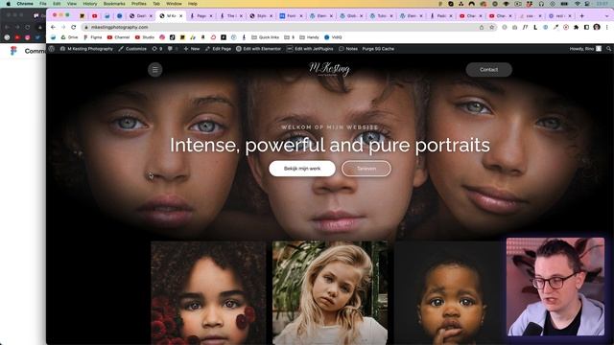614x345 pixels.
Task: Open the Chrome extensions puzzle icon
Action: click(x=576, y=28)
